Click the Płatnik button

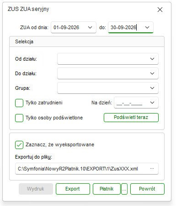tap(107, 189)
